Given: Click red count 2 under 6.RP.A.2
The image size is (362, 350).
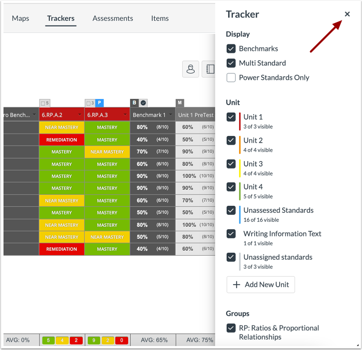Looking at the screenshot, I should (76, 341).
